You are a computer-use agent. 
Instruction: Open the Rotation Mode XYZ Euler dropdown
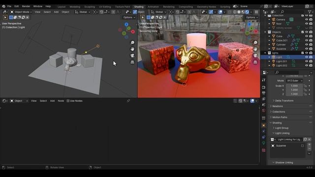[x=294, y=81]
